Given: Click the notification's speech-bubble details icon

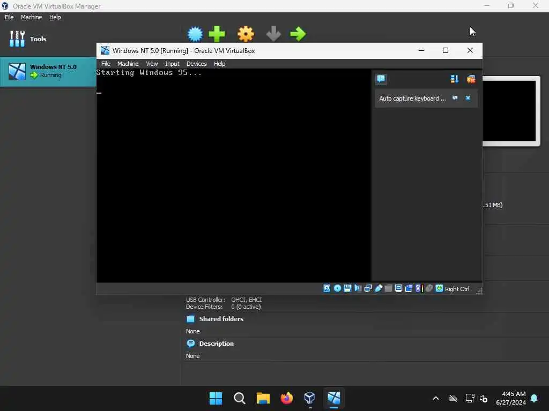Looking at the screenshot, I should point(455,98).
